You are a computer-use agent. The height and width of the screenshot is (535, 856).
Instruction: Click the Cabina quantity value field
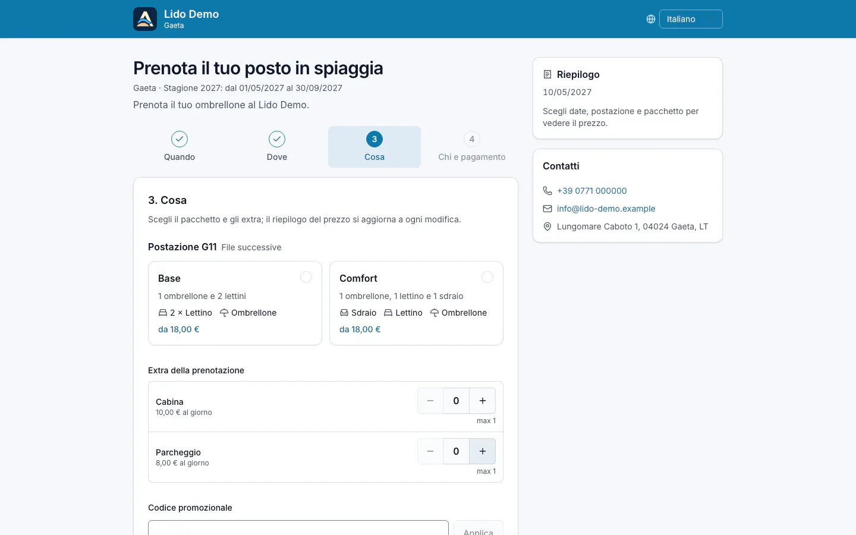[457, 401]
